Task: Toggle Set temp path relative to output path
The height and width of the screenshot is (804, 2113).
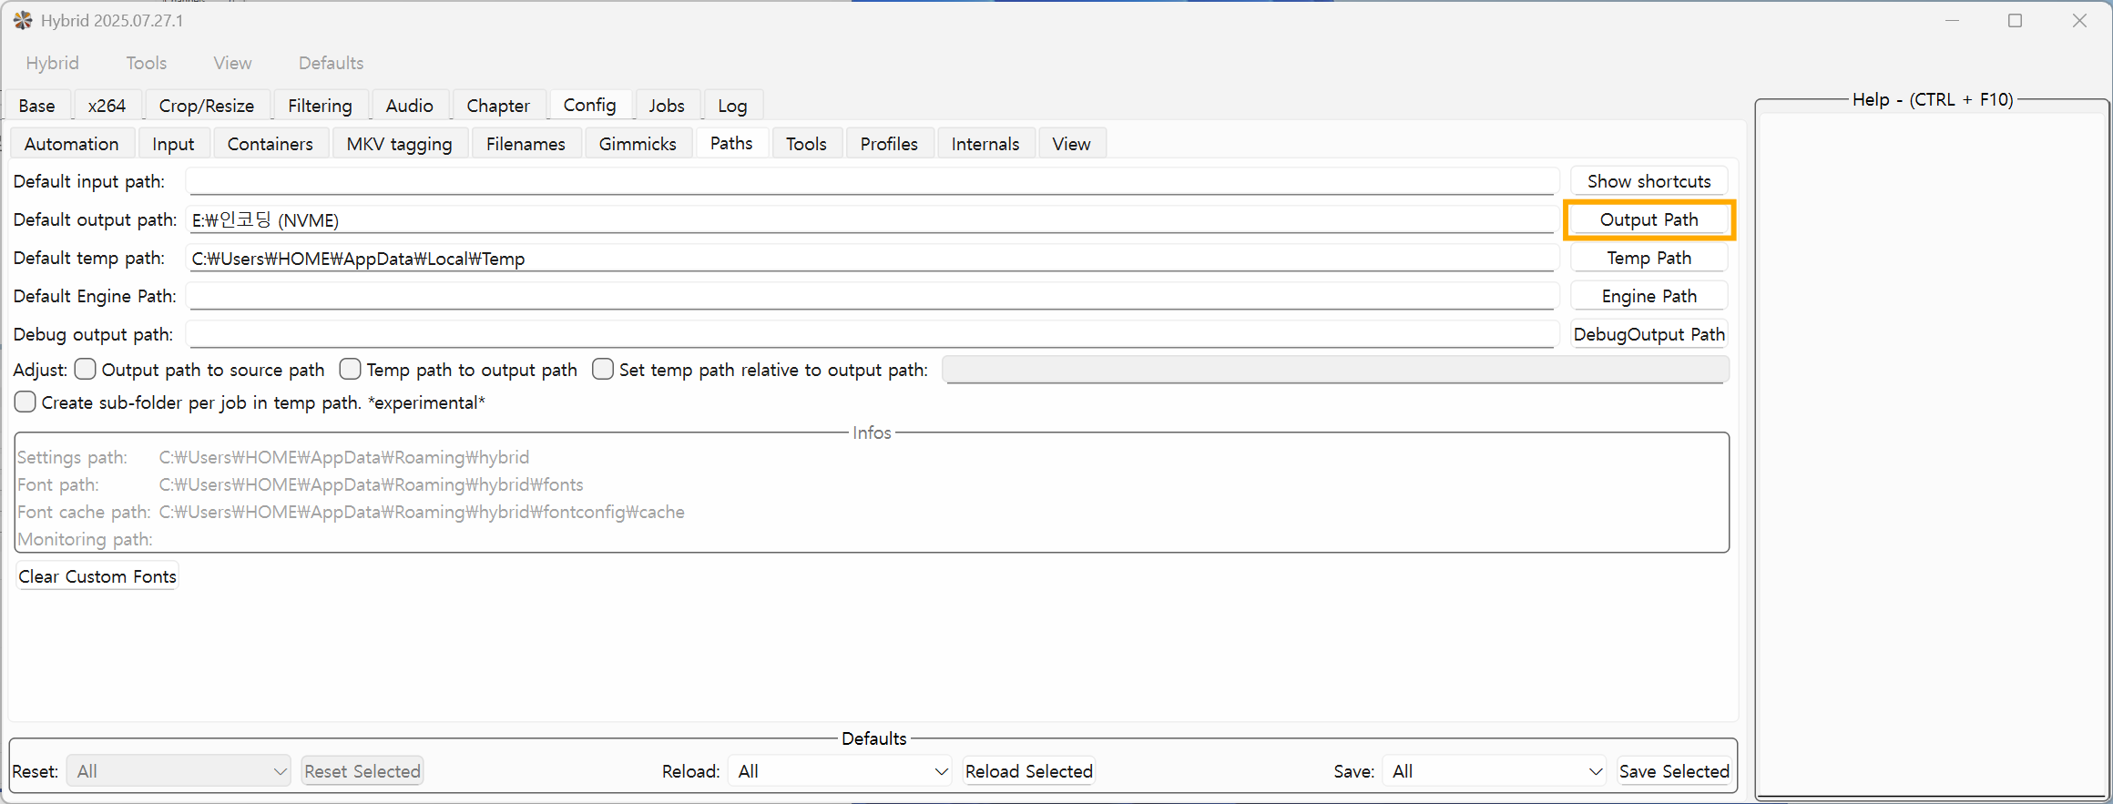Action: coord(603,369)
